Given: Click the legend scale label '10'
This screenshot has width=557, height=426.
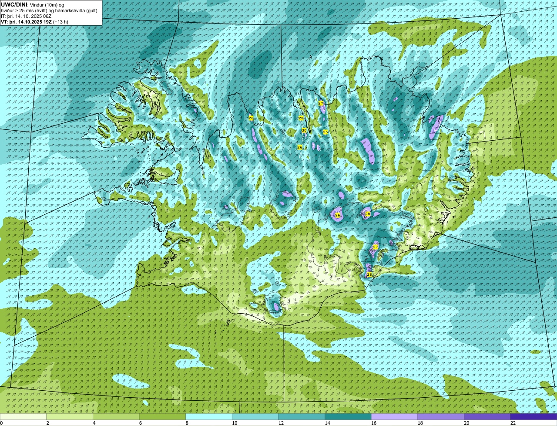Looking at the screenshot, I should pyautogui.click(x=235, y=423).
